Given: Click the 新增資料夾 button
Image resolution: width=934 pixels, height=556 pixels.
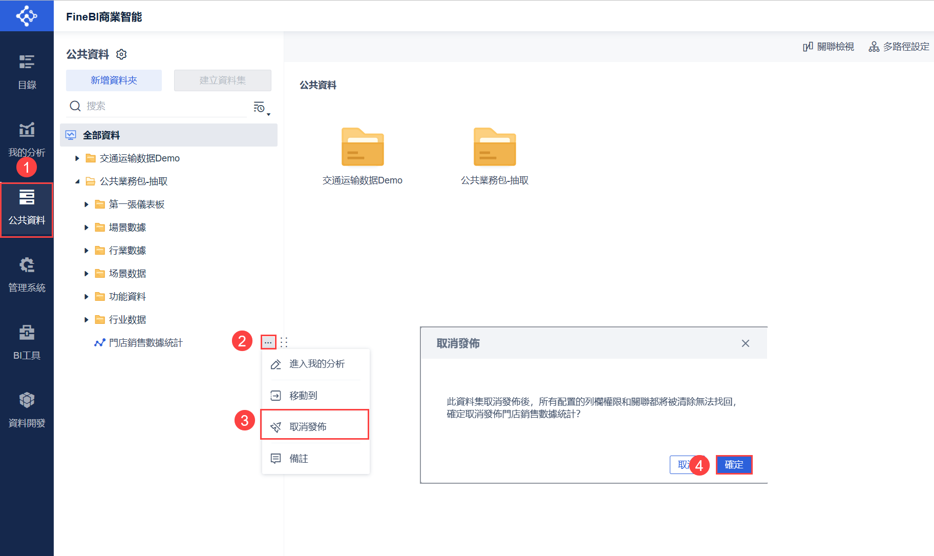Looking at the screenshot, I should tap(114, 80).
